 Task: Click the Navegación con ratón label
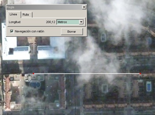(29, 31)
